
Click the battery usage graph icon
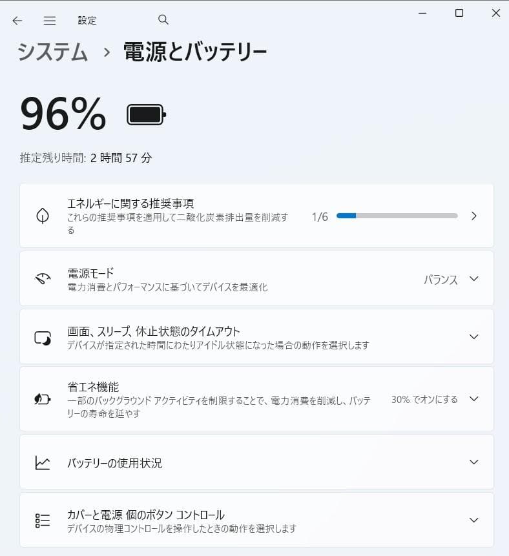click(x=42, y=462)
